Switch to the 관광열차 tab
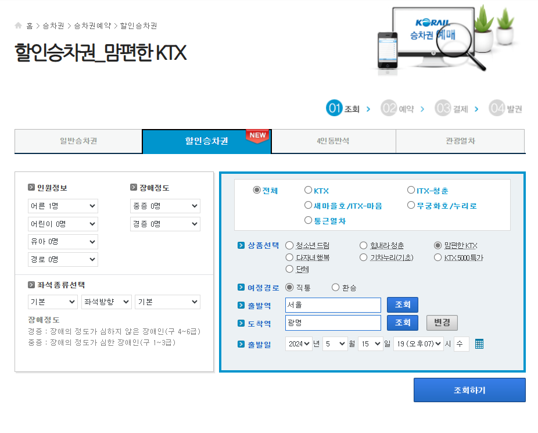Image resolution: width=538 pixels, height=433 pixels. [x=460, y=141]
